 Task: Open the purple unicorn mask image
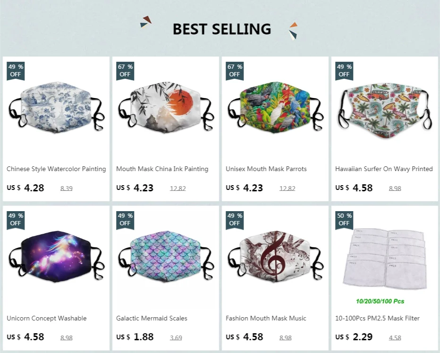pos(56,256)
